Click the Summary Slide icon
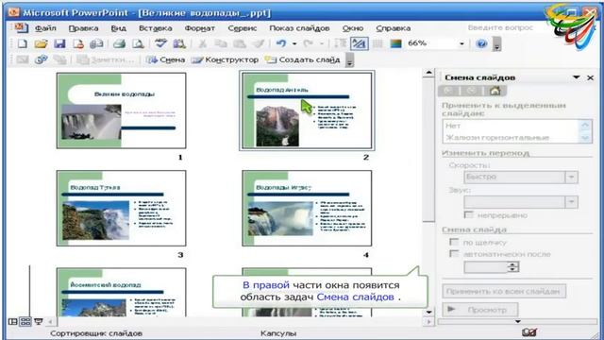This screenshot has width=604, height=340. [x=59, y=59]
